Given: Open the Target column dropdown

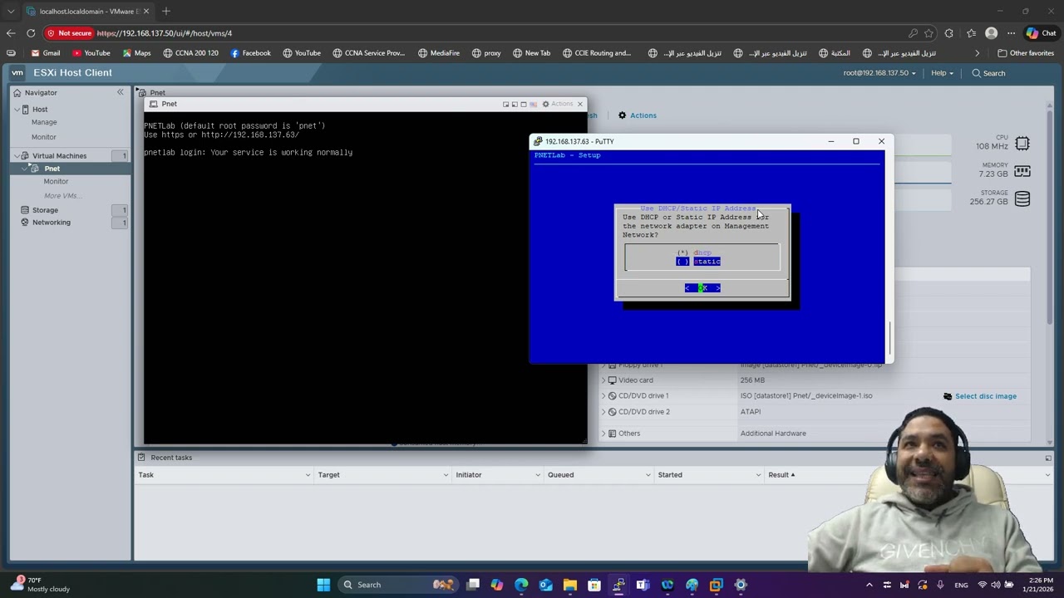Looking at the screenshot, I should coord(446,475).
